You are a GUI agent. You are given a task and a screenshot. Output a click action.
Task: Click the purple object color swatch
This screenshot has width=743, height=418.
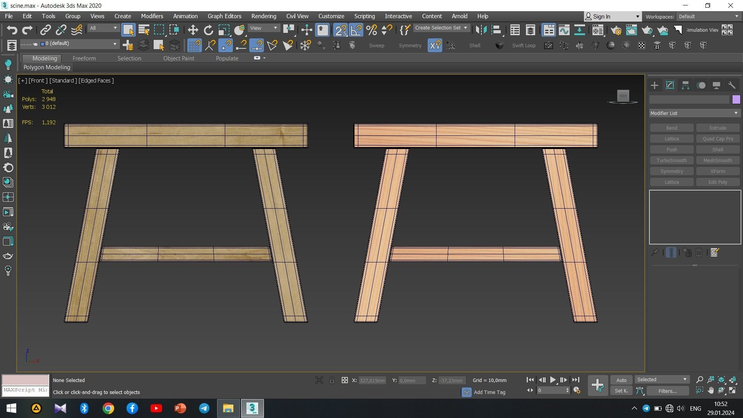pos(736,99)
